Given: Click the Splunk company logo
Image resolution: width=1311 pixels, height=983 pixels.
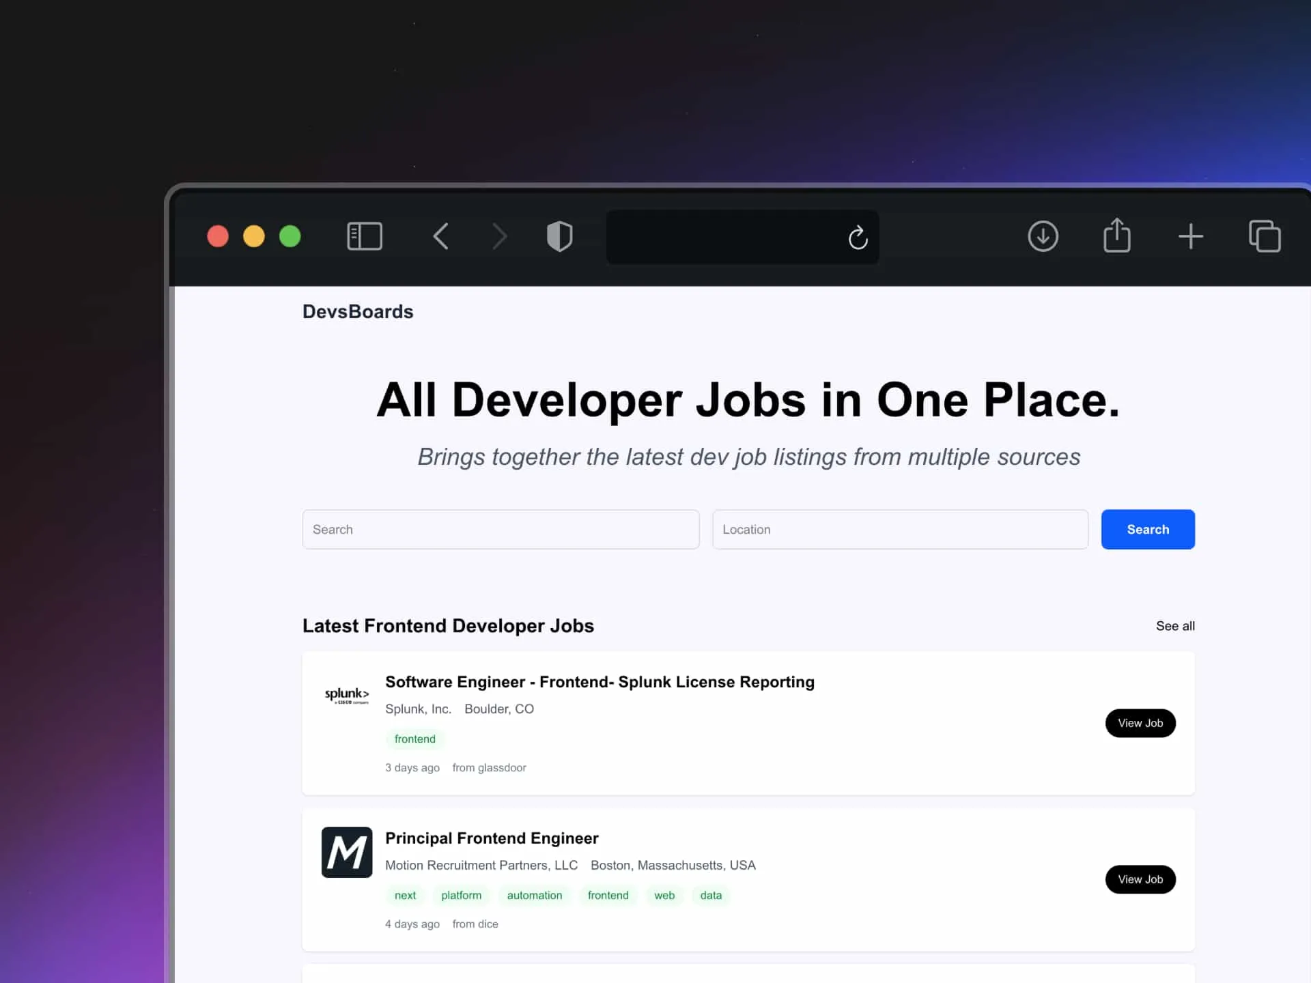Looking at the screenshot, I should [x=347, y=696].
